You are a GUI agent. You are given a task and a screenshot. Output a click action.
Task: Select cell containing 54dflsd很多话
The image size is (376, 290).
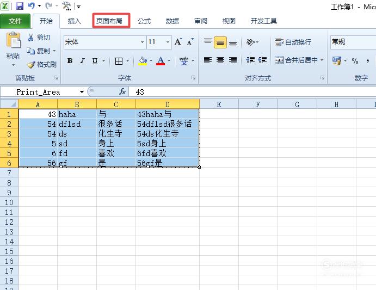pos(168,124)
